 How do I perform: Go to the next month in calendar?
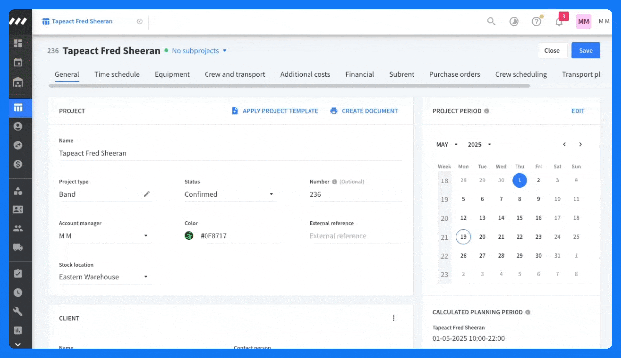click(580, 144)
